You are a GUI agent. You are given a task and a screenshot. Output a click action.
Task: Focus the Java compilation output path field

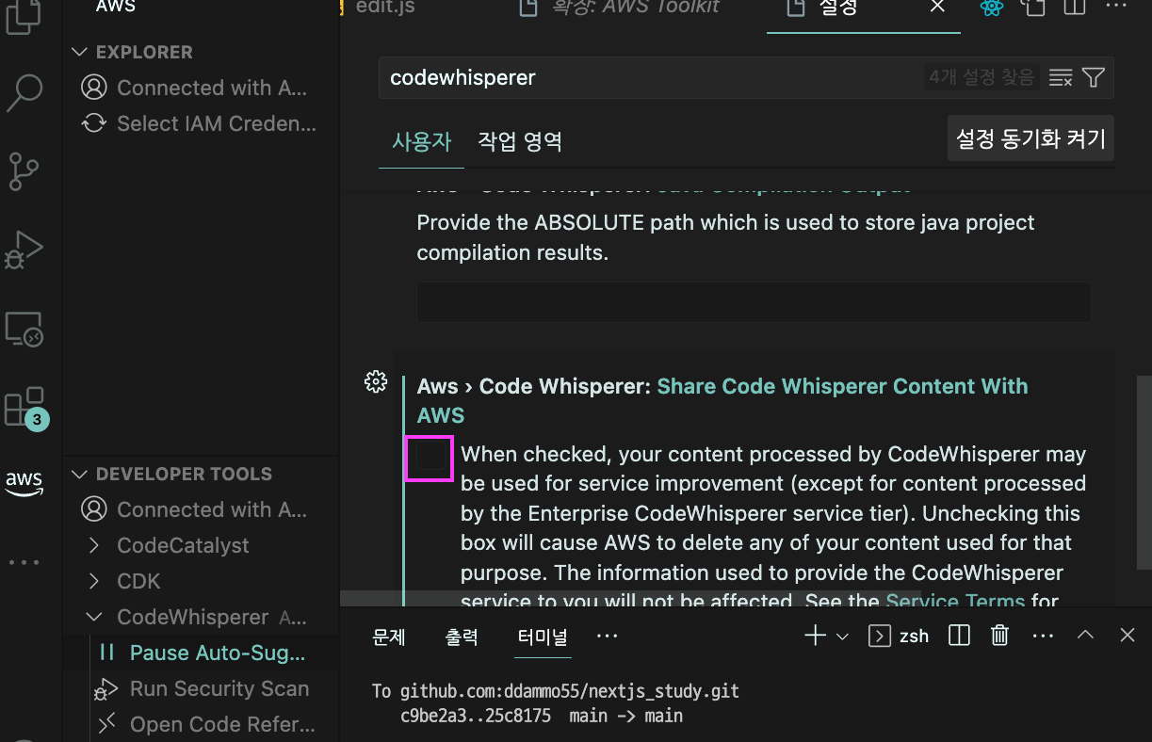click(x=754, y=301)
